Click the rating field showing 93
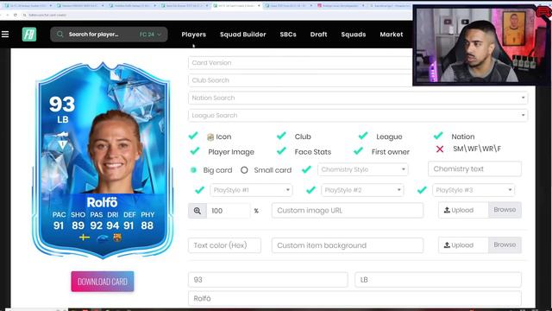 pos(268,280)
